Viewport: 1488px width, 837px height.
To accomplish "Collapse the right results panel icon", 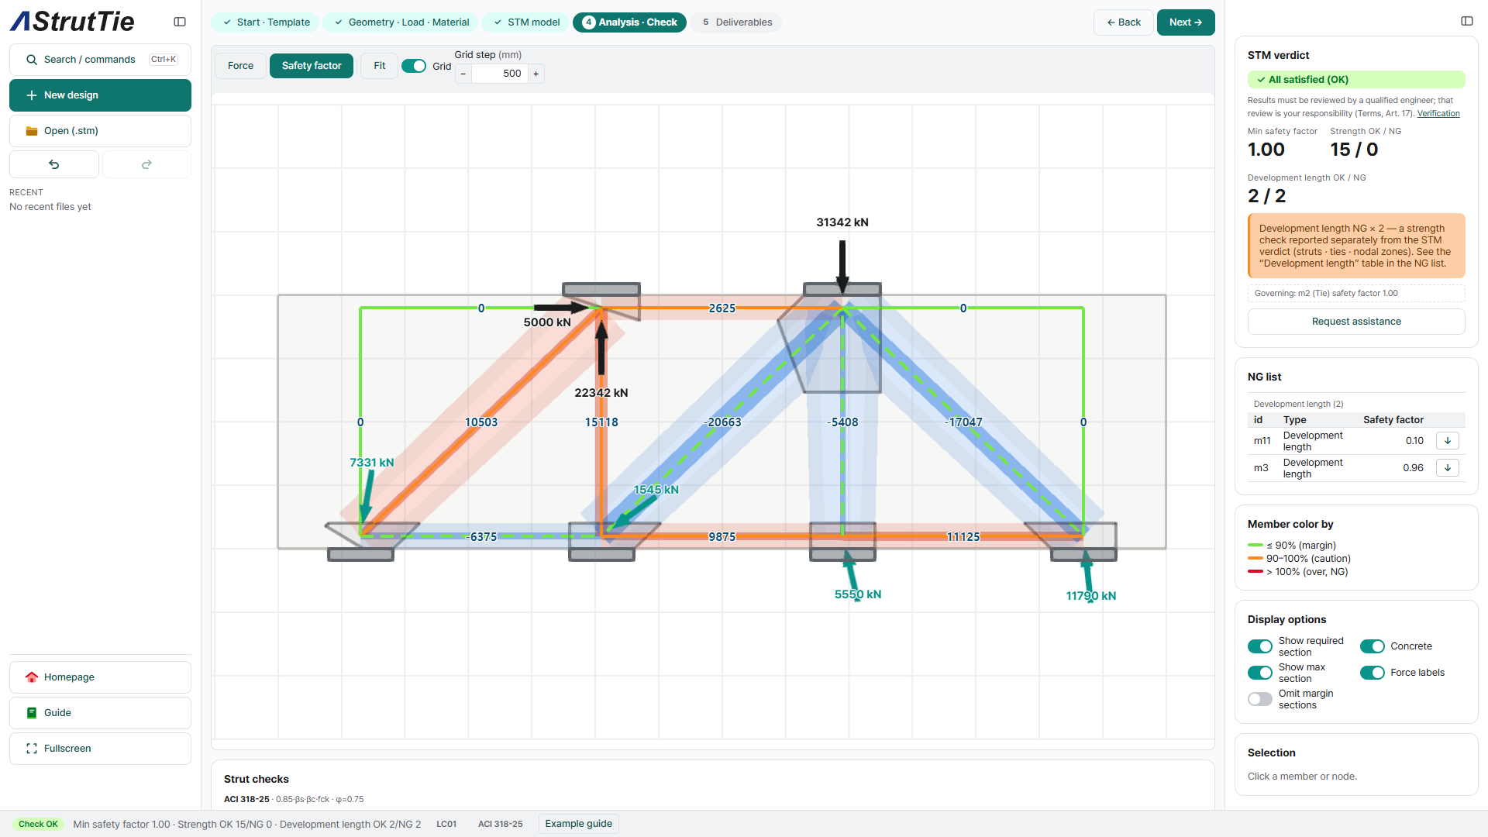I will (x=1467, y=21).
